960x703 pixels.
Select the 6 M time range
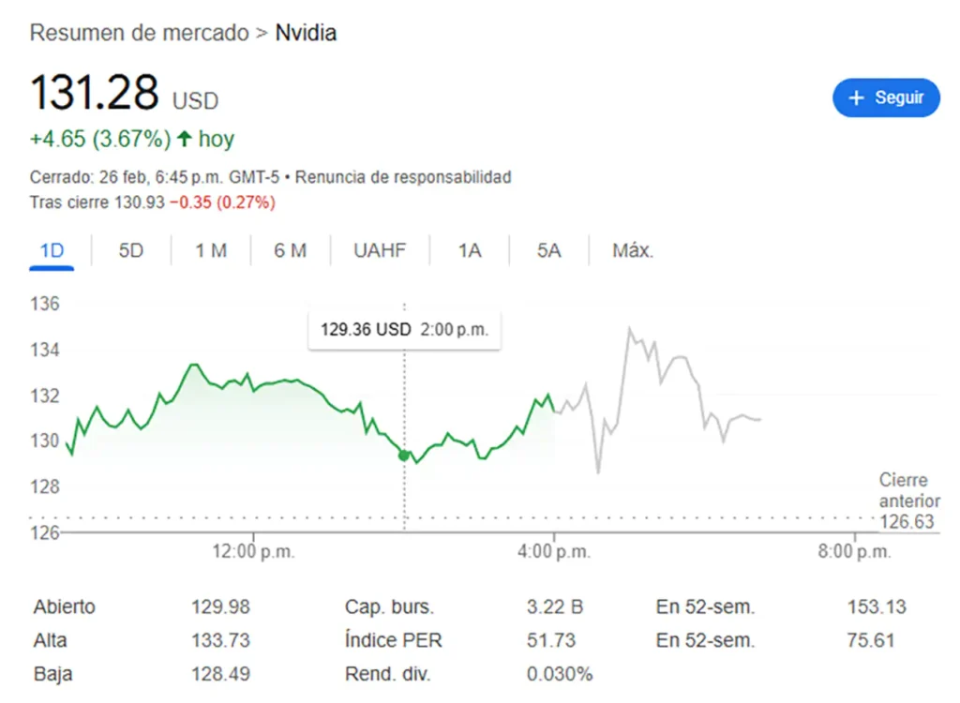tap(291, 250)
